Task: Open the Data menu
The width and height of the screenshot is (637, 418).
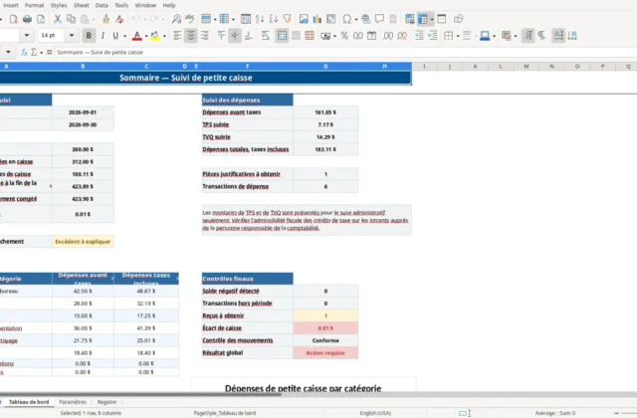Action: (x=102, y=5)
